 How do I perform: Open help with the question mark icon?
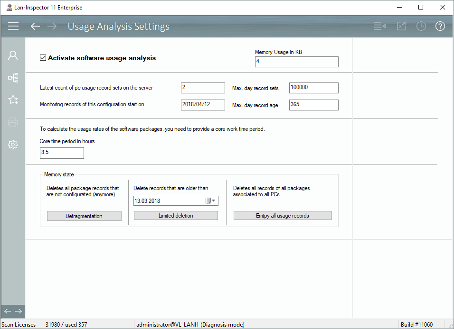[440, 26]
